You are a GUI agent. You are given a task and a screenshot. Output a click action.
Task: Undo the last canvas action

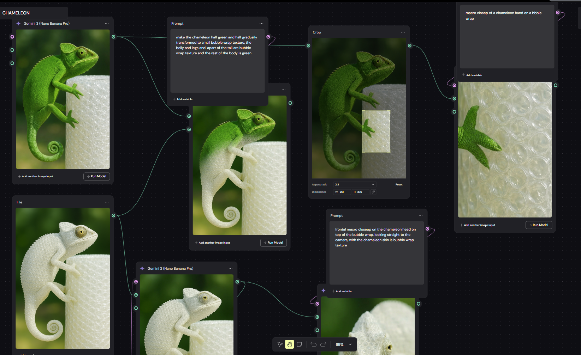tap(314, 344)
